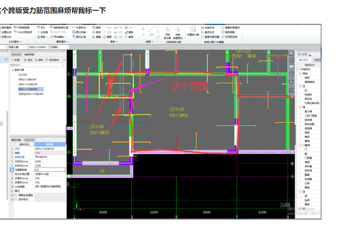Click the 校核板筋图元 tool
The width and height of the screenshot is (341, 235).
[178, 33]
